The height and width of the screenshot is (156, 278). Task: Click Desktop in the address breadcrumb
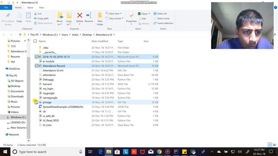[87, 35]
